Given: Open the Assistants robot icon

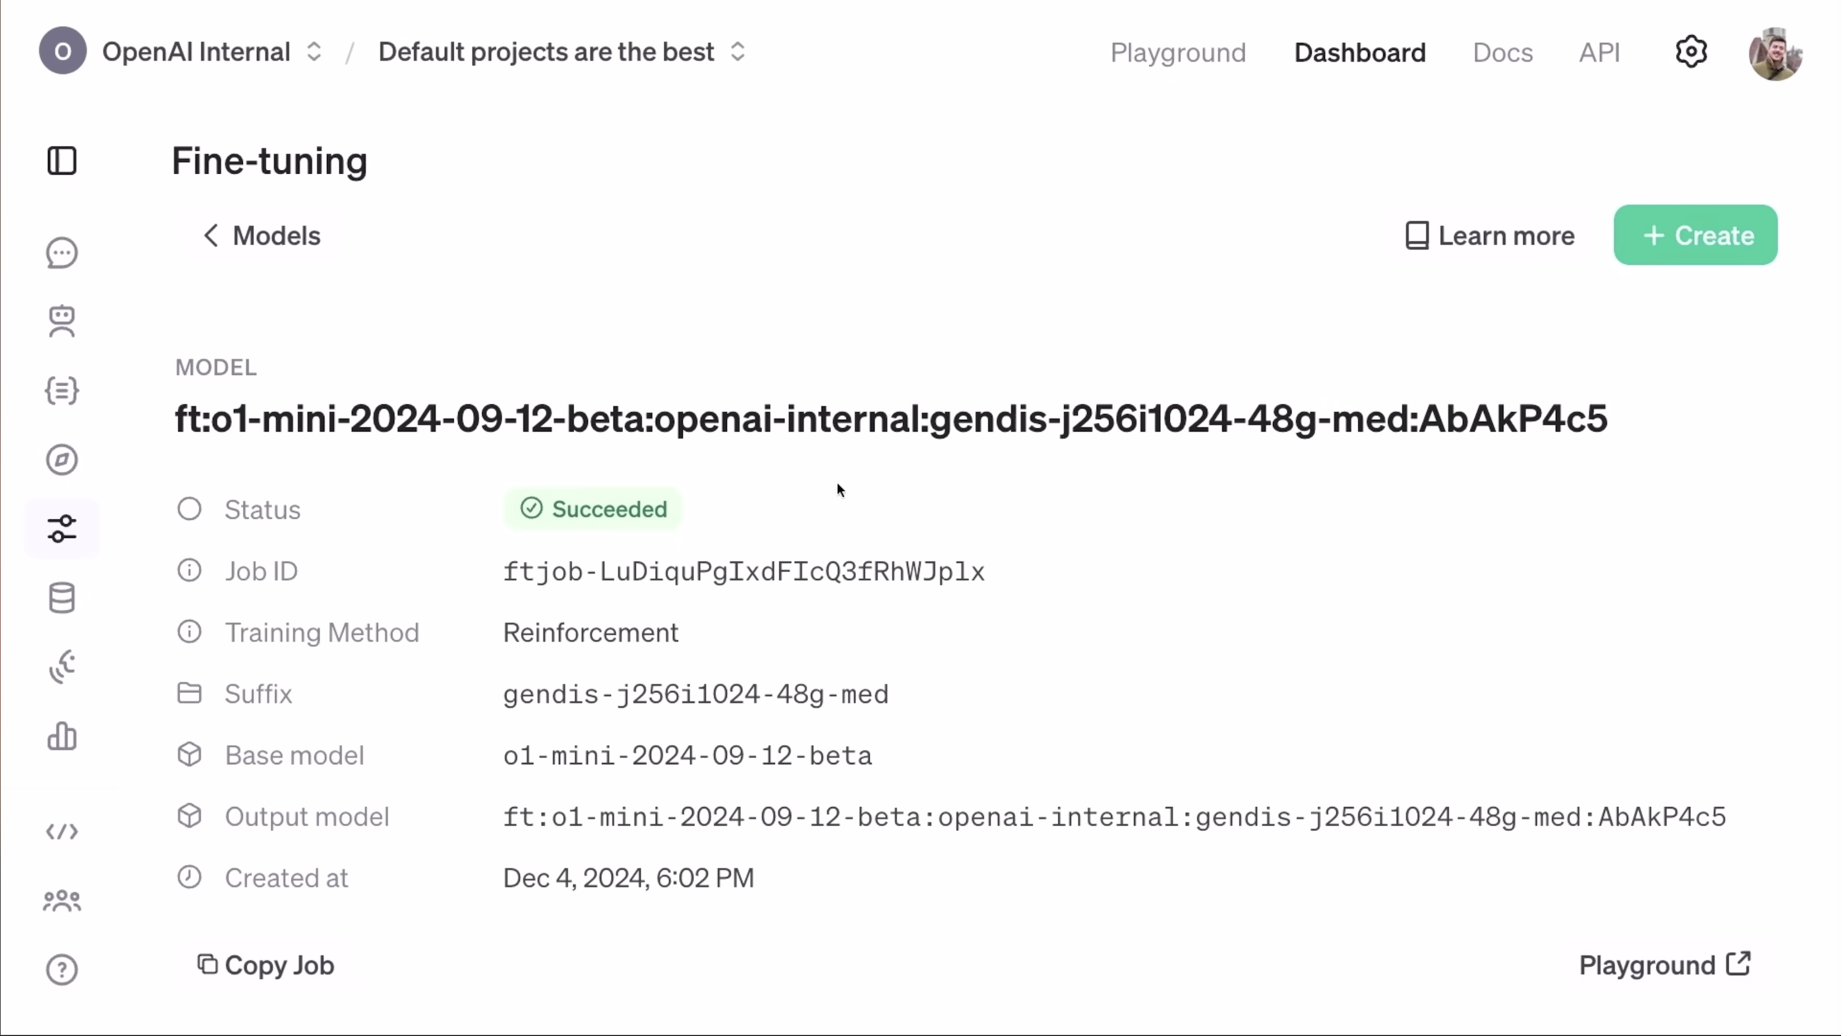Looking at the screenshot, I should [62, 321].
